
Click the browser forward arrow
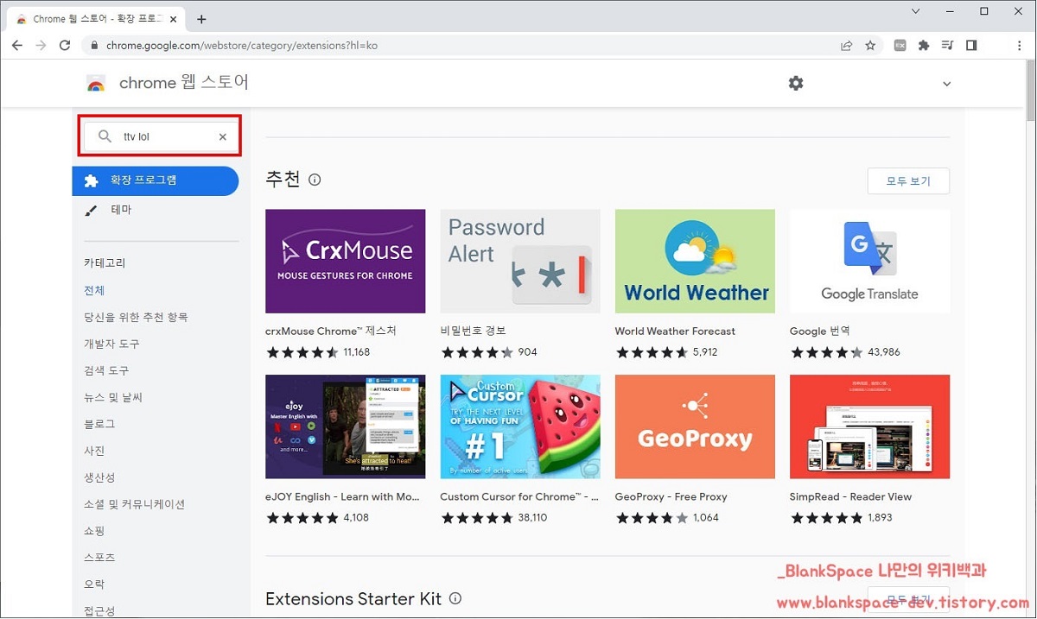pos(41,46)
